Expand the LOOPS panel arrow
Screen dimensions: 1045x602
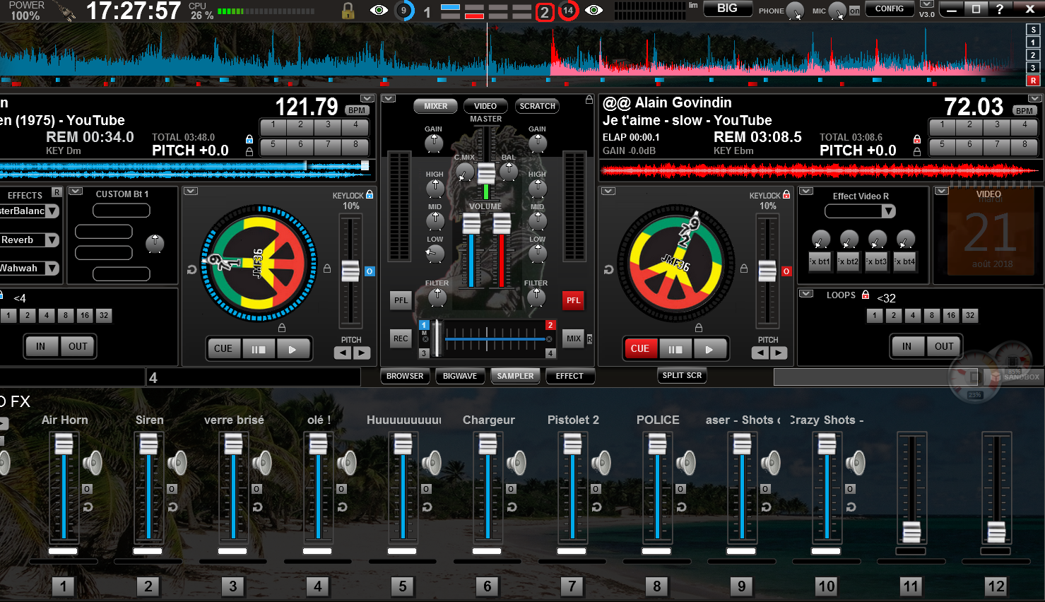(806, 293)
